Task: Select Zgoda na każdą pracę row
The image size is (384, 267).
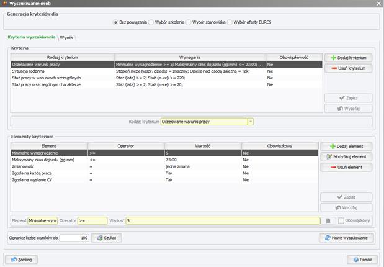Action: point(164,173)
